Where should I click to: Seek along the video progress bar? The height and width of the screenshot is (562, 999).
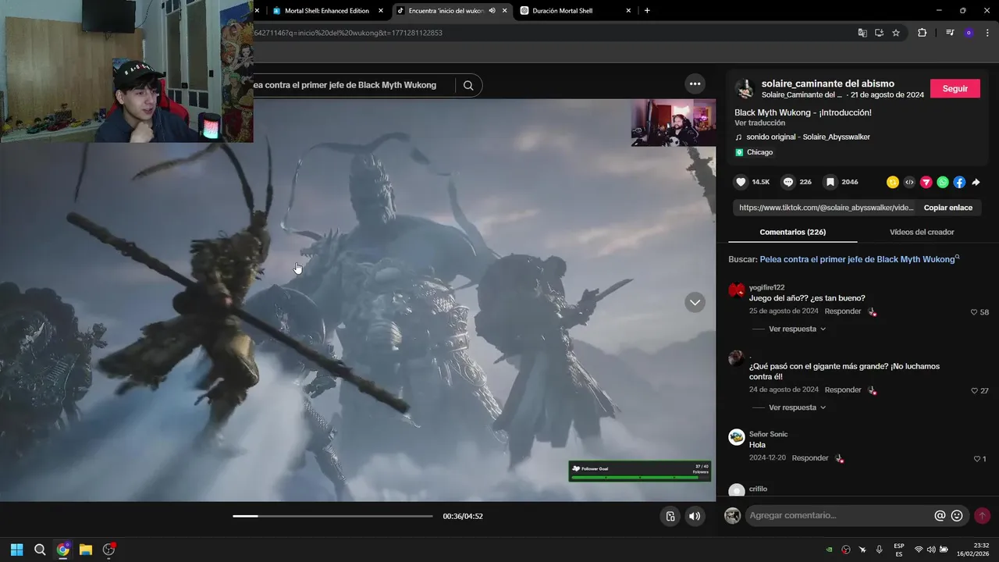[x=332, y=516]
